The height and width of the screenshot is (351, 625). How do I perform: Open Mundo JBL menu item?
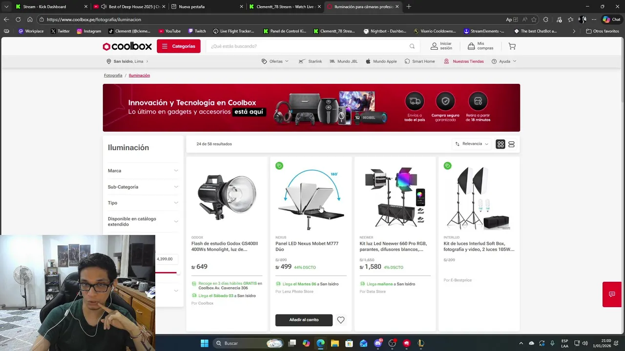pyautogui.click(x=344, y=61)
